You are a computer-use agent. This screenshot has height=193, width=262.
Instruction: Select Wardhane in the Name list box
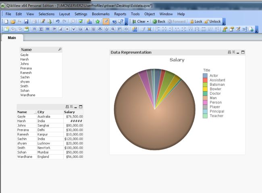tap(41, 95)
